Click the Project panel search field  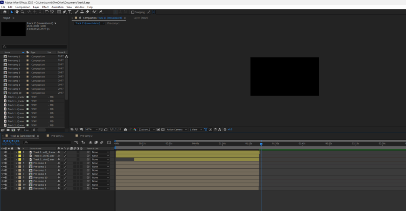pos(34,47)
